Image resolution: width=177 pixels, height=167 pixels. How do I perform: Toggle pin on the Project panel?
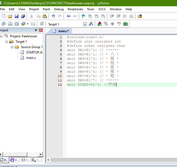click(36, 30)
